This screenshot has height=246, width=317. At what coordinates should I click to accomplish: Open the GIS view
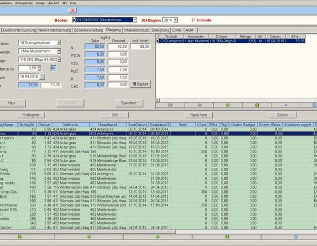(x=115, y=115)
